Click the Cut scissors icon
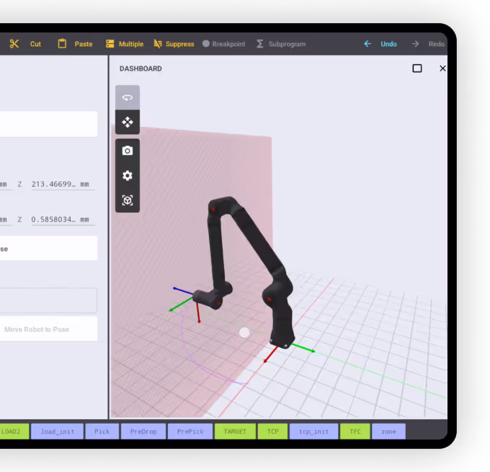 (x=14, y=44)
